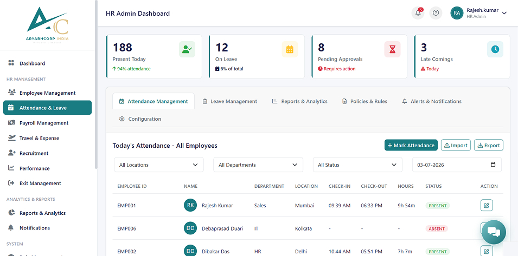Expand the All Status dropdown
This screenshot has width=518, height=256.
[357, 165]
